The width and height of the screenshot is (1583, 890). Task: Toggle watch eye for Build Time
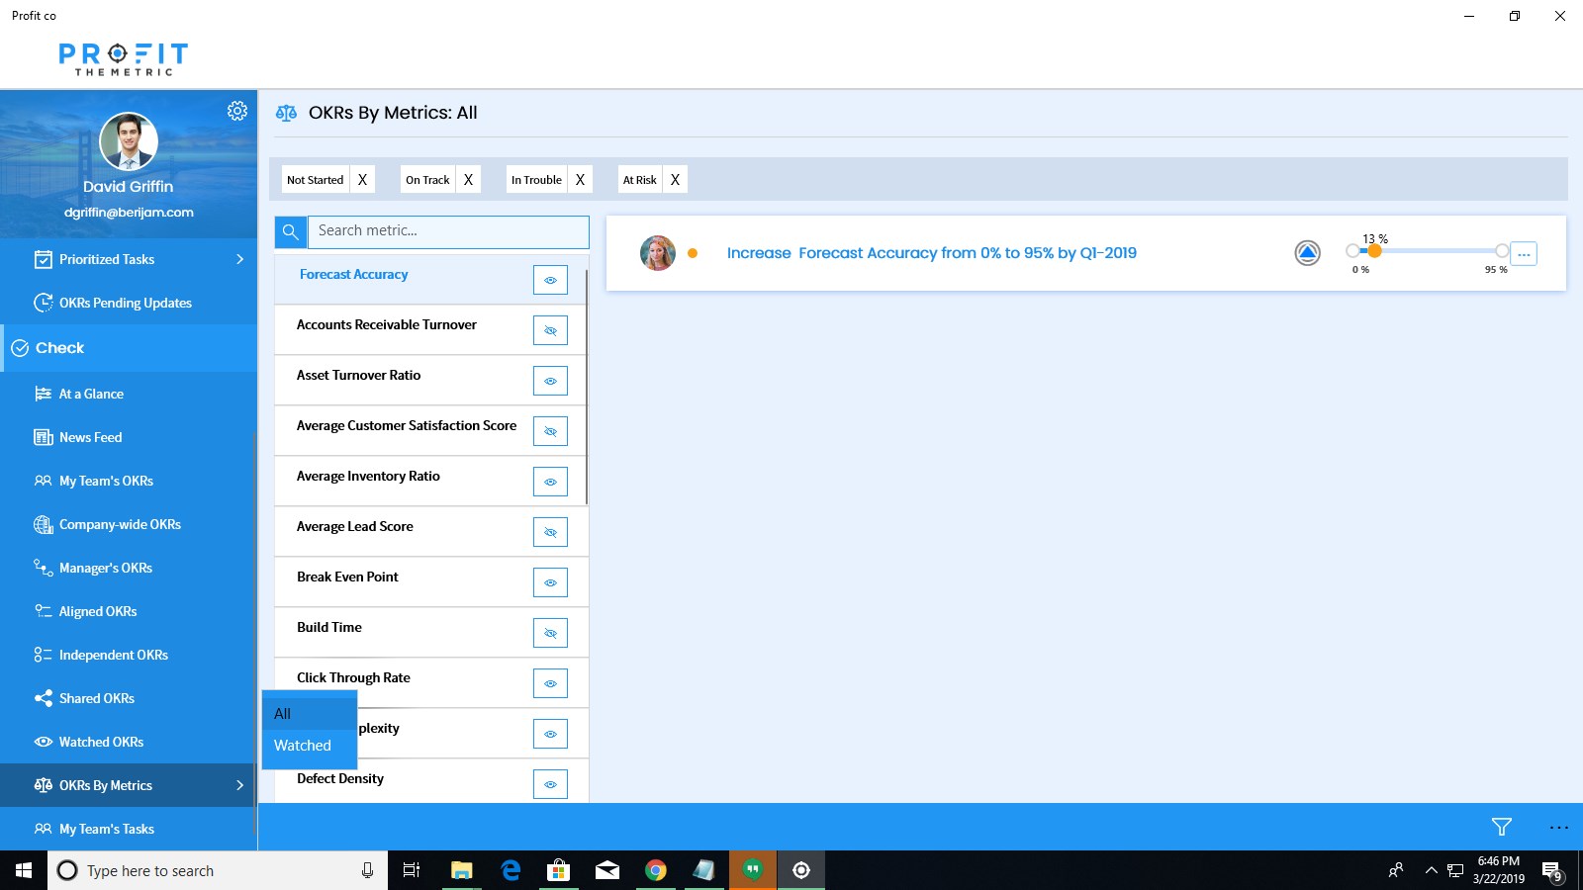coord(550,633)
